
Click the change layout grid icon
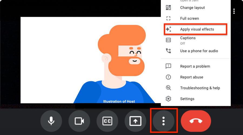[x=168, y=8]
